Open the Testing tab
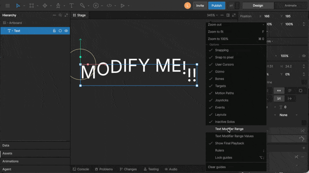Image resolution: width=309 pixels, height=173 pixels. [151, 169]
